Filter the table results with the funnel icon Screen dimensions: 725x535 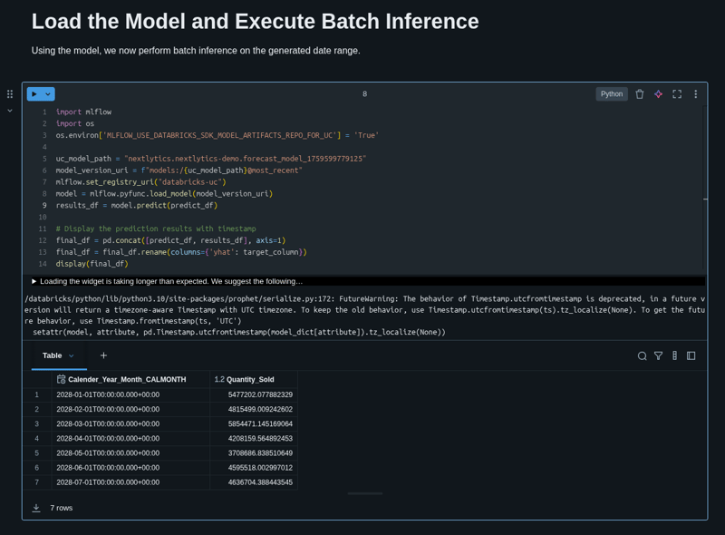(659, 356)
